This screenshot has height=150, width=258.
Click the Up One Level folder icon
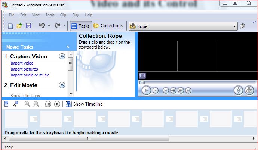243,26
